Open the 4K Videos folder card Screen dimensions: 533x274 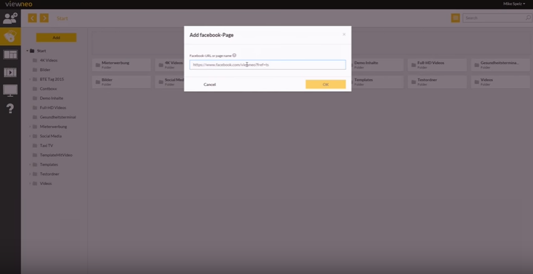tap(170, 65)
